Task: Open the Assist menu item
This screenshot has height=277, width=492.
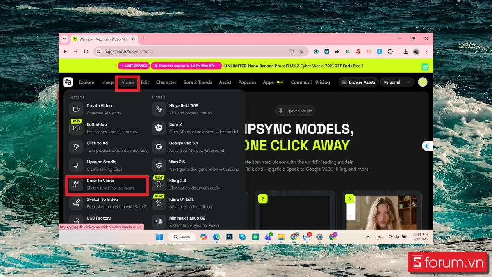Action: coord(225,82)
